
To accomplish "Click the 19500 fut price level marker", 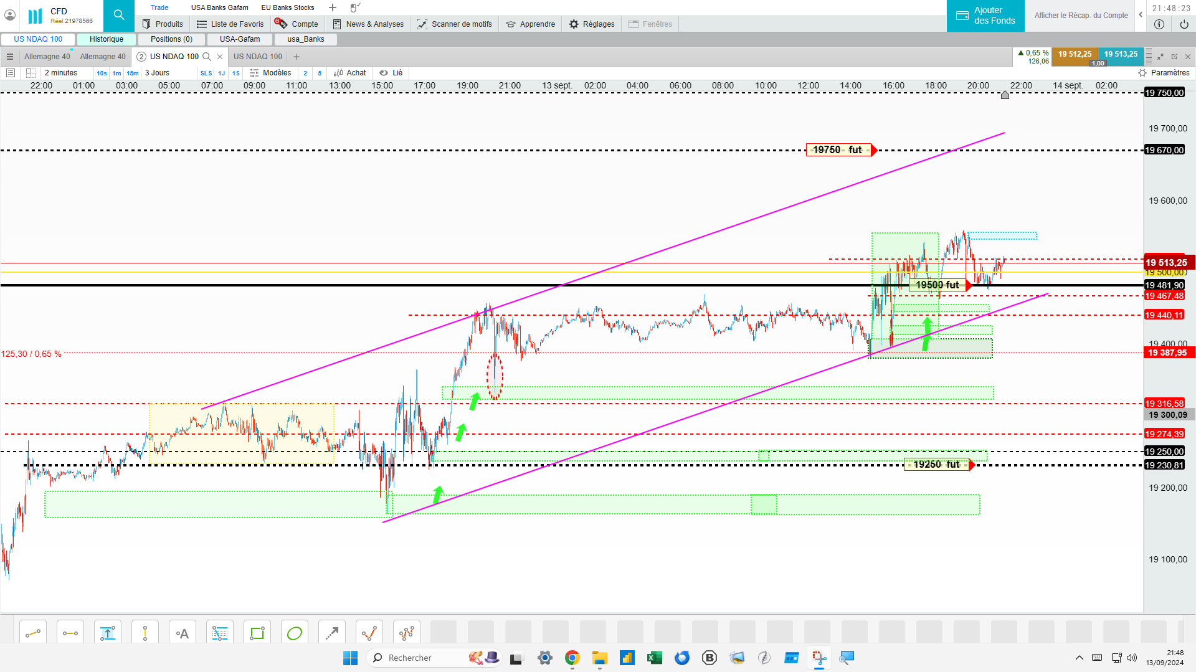I will (937, 285).
